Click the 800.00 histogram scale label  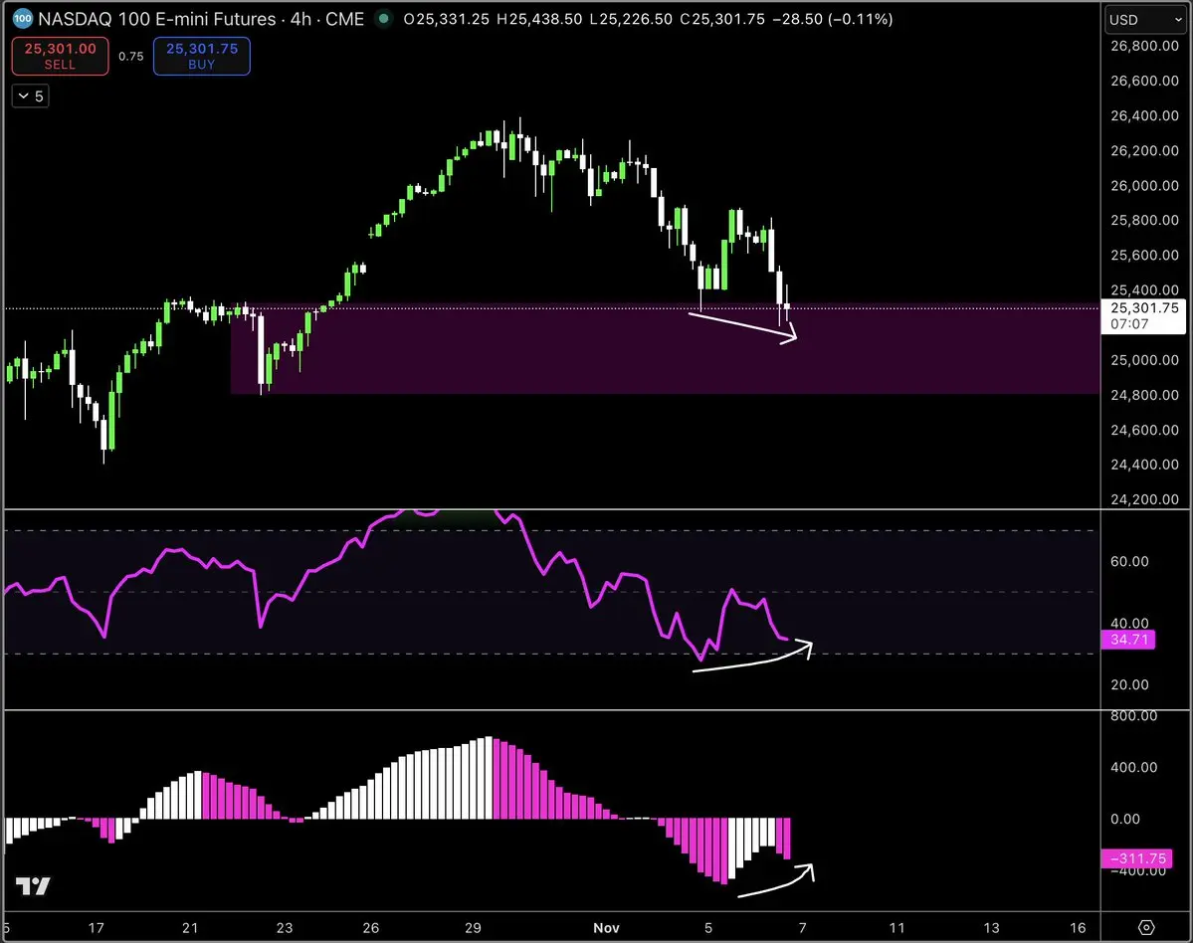point(1133,715)
